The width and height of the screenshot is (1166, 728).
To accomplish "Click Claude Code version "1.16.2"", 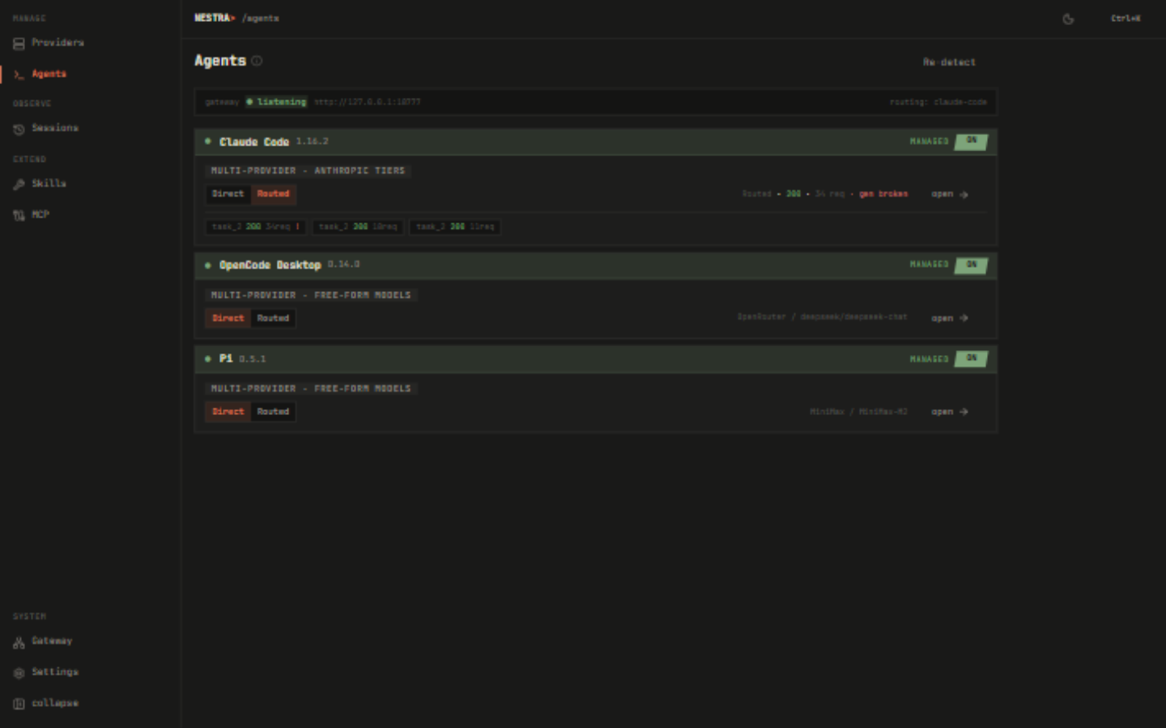I will click(x=312, y=142).
